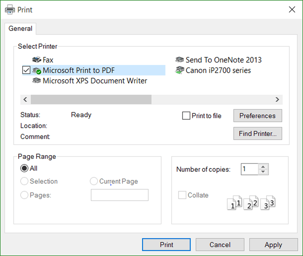Screen dimensions: 303x256
Task: Toggle the Collate checkbox
Action: point(182,195)
